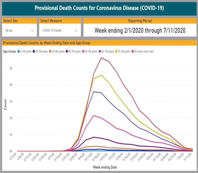
Task: Select the Week ending Date axis title
Action: tap(105, 167)
